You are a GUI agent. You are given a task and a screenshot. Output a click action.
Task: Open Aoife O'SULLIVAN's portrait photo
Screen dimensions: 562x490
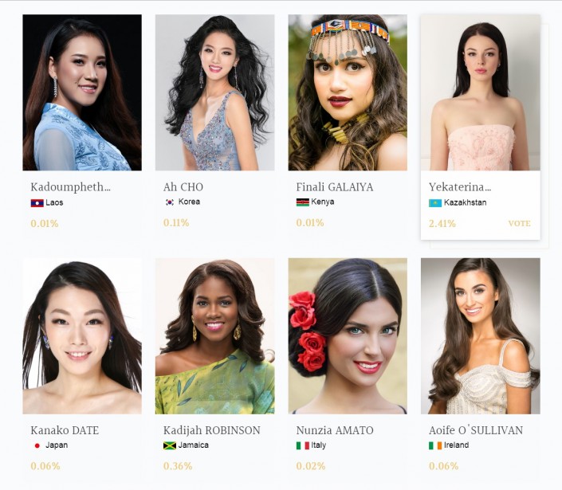(x=480, y=336)
